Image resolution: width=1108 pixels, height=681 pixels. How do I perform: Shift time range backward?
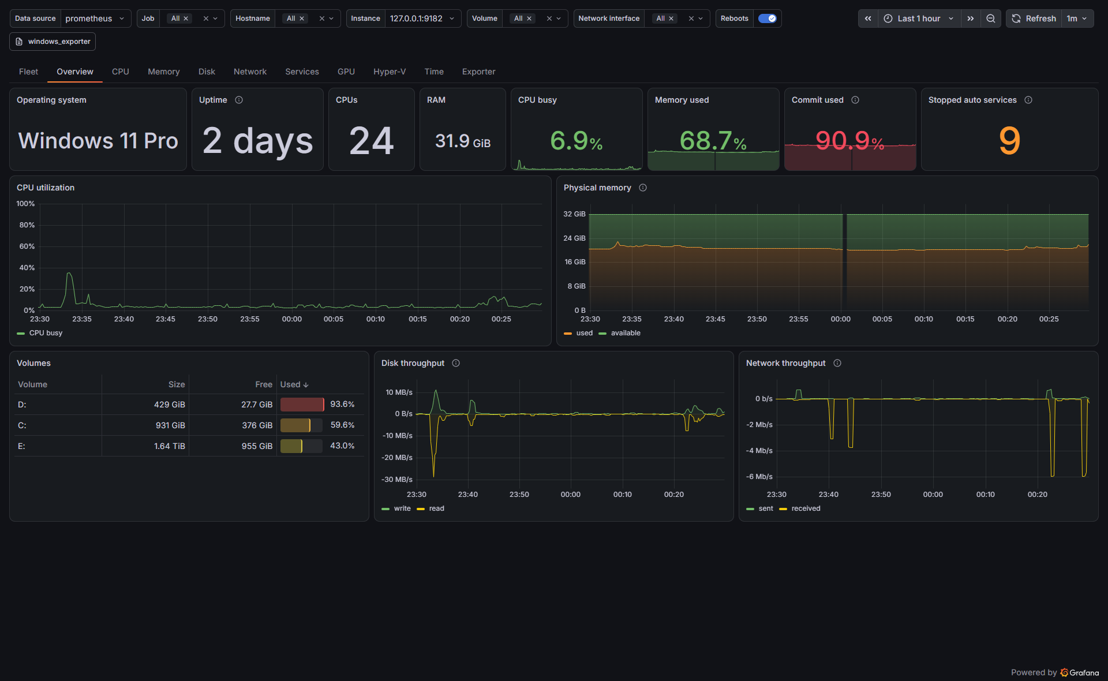tap(868, 18)
